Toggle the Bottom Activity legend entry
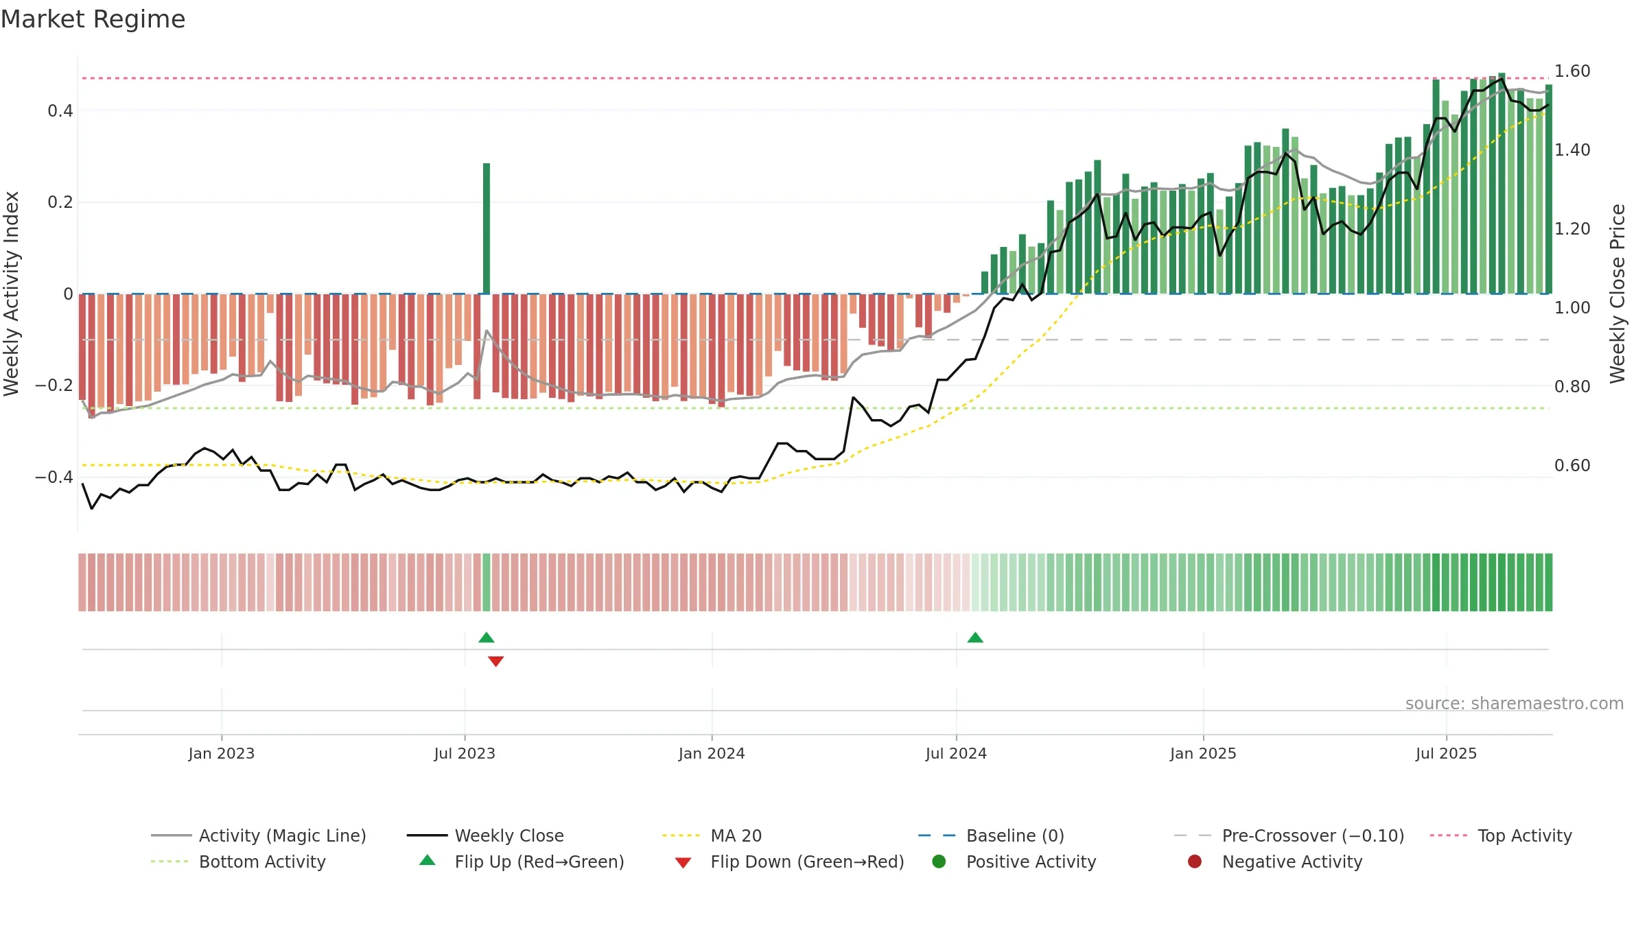This screenshot has height=926, width=1647. tap(238, 862)
